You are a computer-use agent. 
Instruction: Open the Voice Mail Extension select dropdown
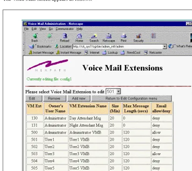(113, 92)
